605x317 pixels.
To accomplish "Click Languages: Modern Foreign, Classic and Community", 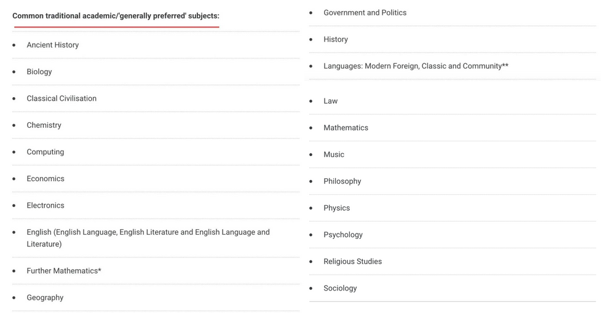I will coord(416,66).
